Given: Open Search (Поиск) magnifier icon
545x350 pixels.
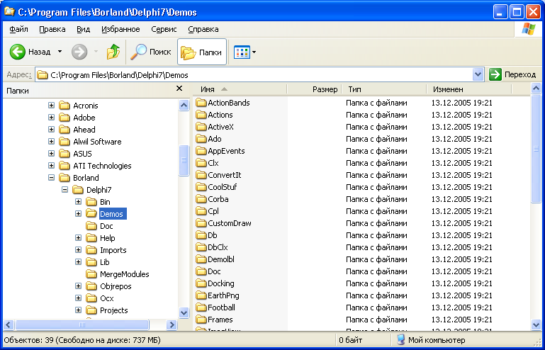Looking at the screenshot, I should [x=138, y=52].
